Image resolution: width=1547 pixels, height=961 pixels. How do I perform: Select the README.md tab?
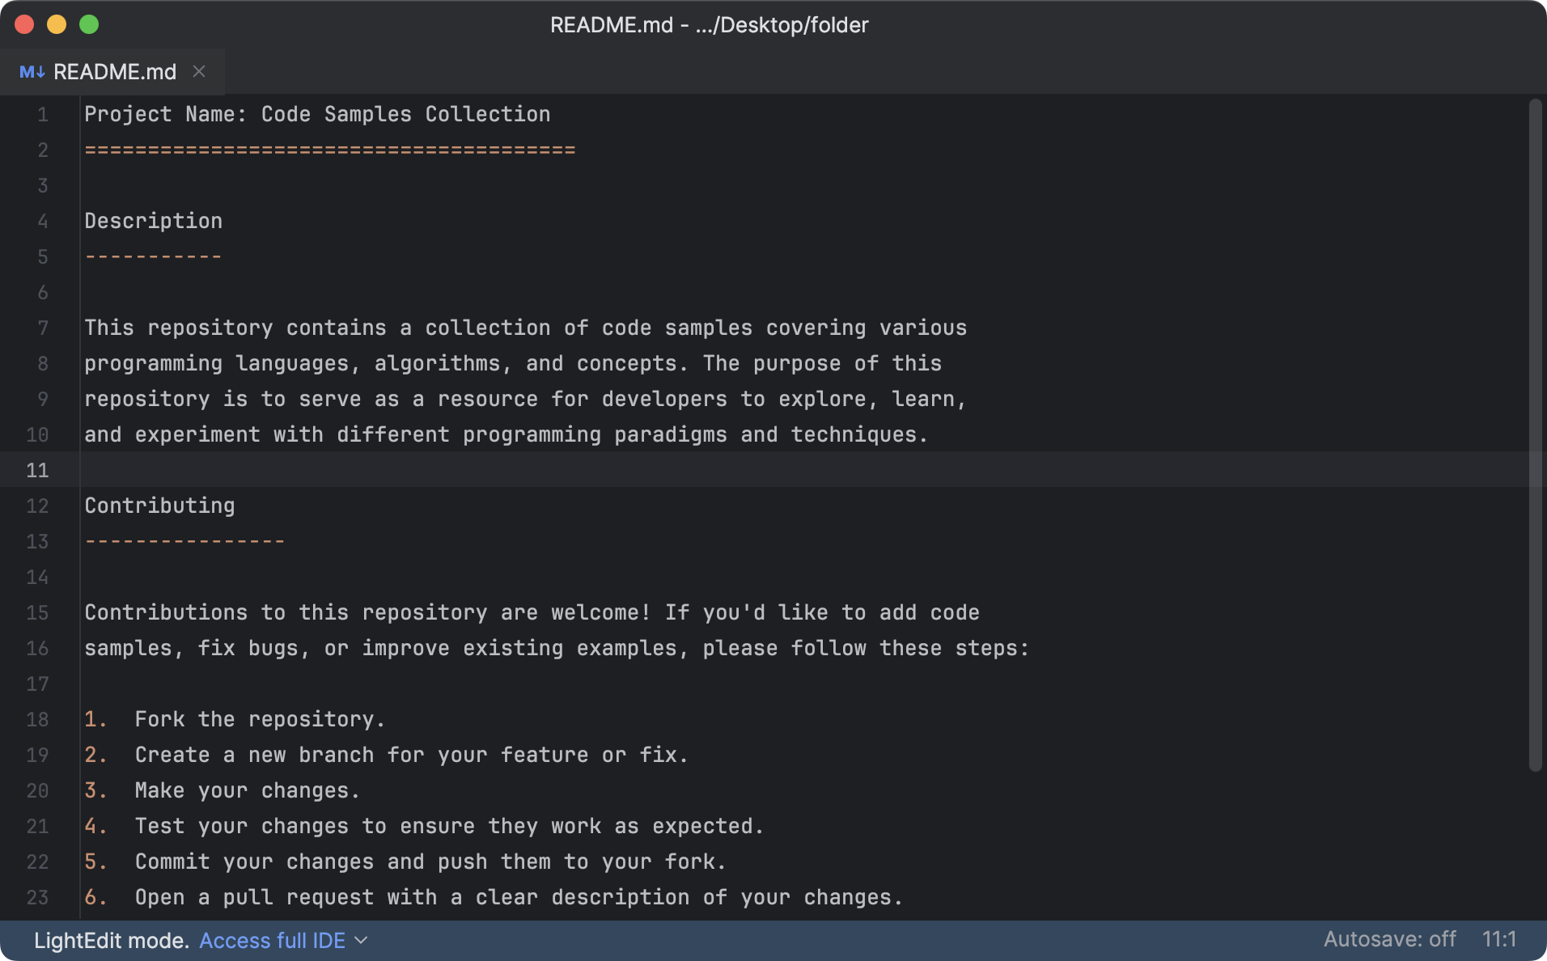pos(113,72)
